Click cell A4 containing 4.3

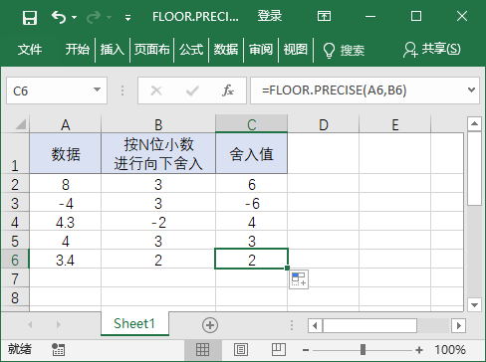pyautogui.click(x=66, y=222)
